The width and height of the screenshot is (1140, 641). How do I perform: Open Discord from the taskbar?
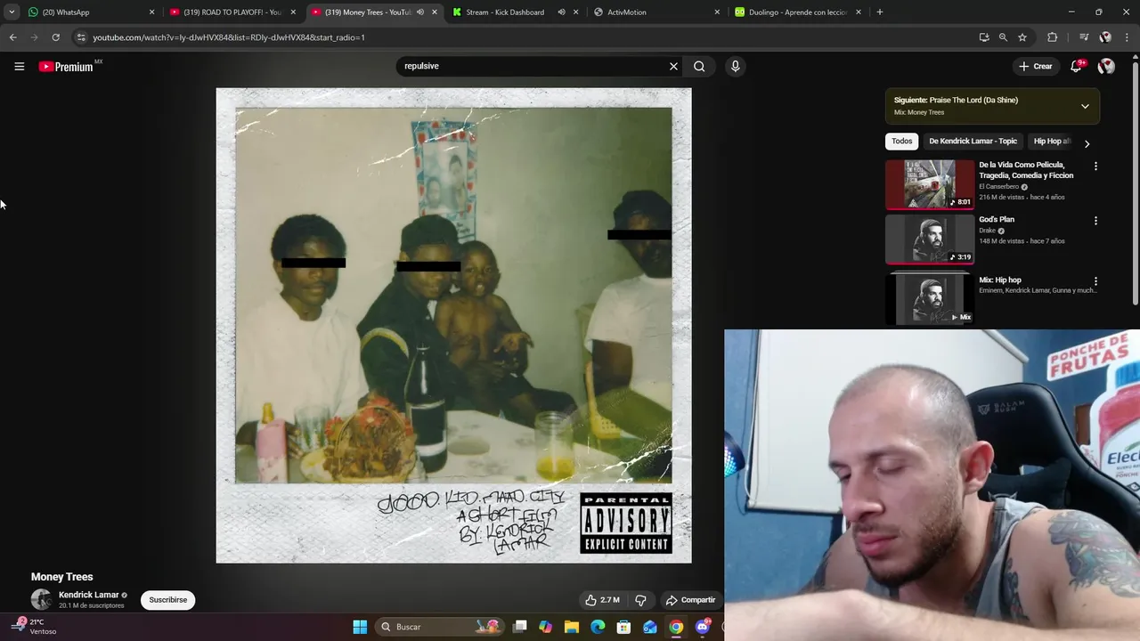click(703, 627)
